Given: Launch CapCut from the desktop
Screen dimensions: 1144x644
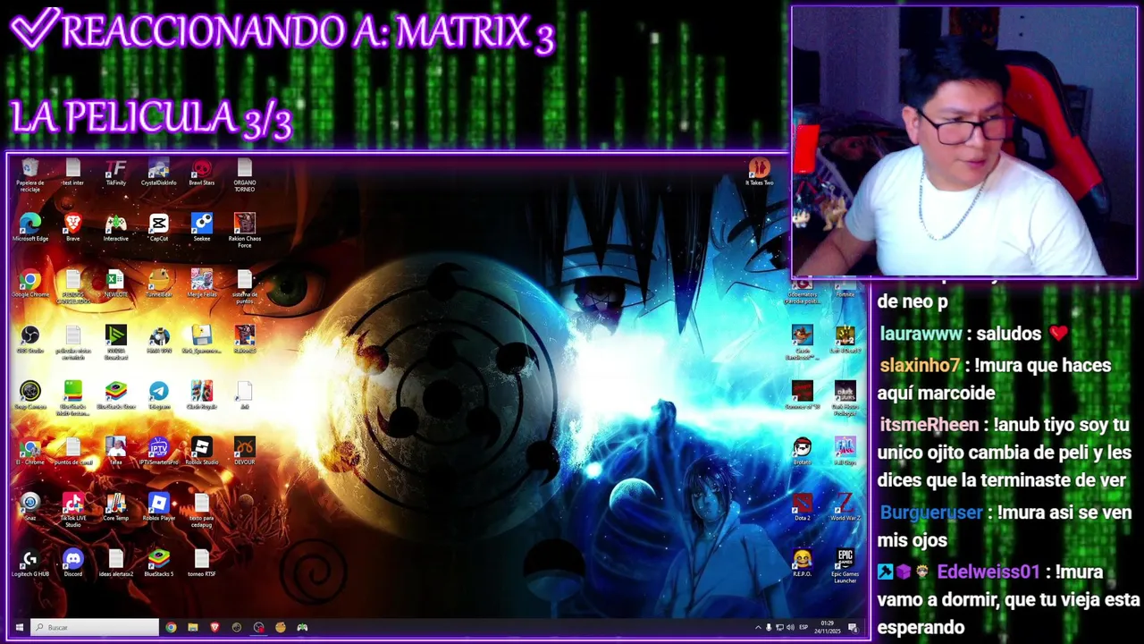Looking at the screenshot, I should [158, 228].
